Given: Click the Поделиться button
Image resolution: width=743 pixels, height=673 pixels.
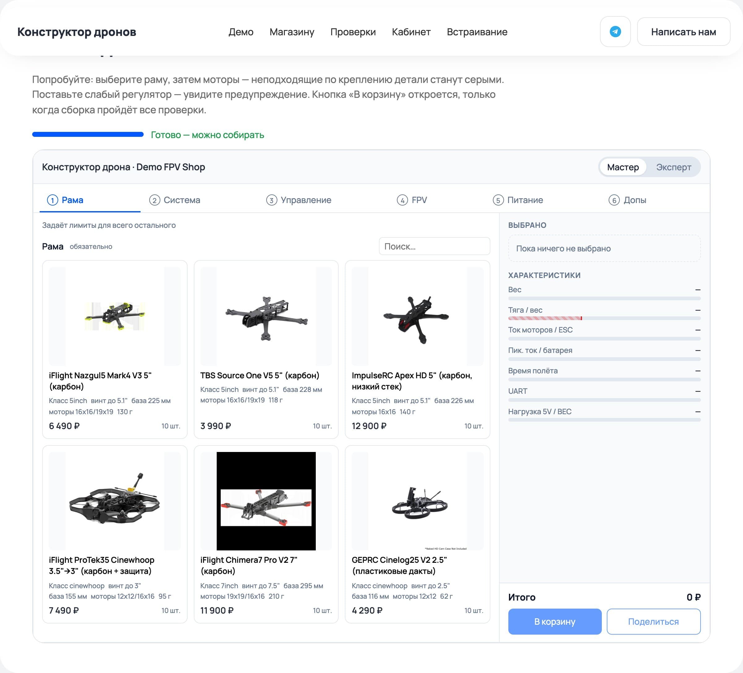Looking at the screenshot, I should (653, 621).
